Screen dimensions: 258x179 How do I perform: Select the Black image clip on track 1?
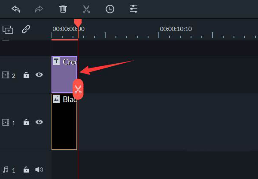[64, 122]
